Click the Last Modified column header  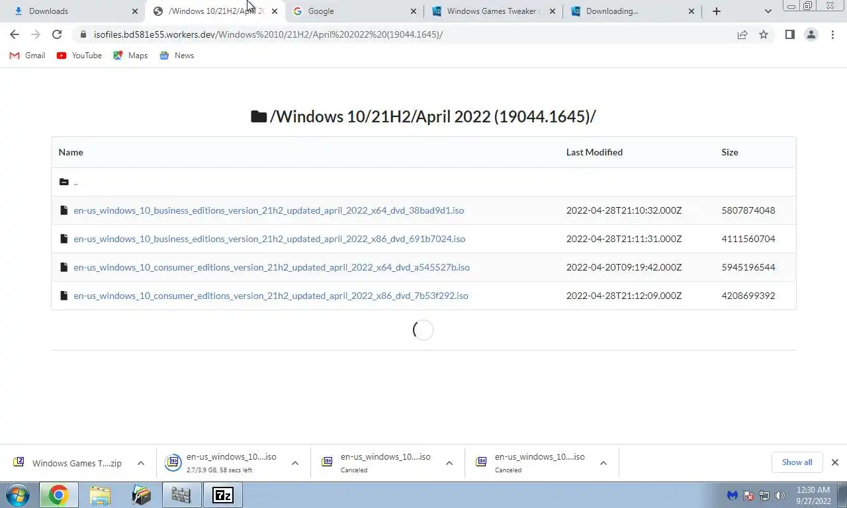pyautogui.click(x=594, y=152)
